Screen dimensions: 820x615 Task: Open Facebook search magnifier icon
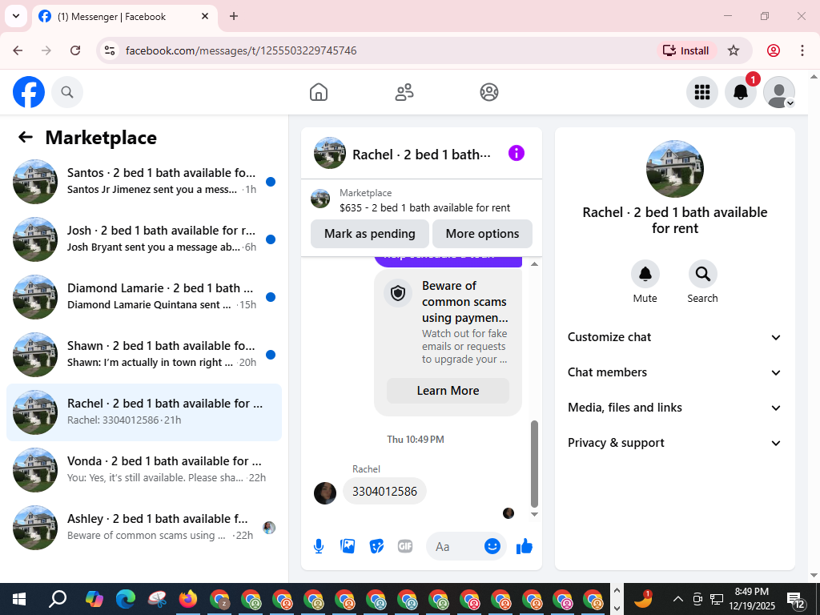point(67,92)
